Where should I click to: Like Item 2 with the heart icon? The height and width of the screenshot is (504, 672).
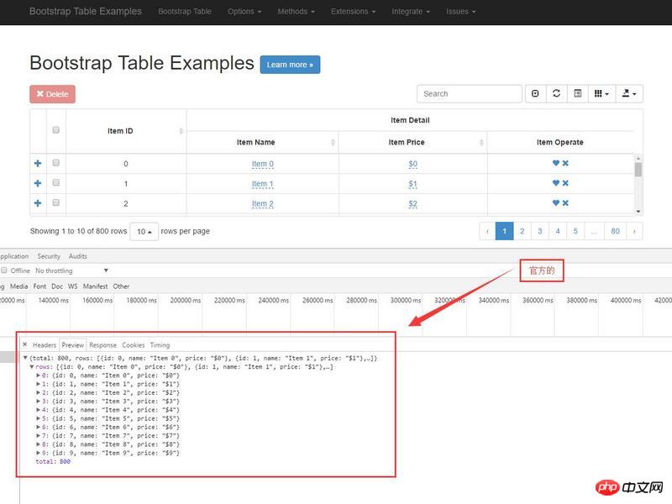click(x=556, y=202)
